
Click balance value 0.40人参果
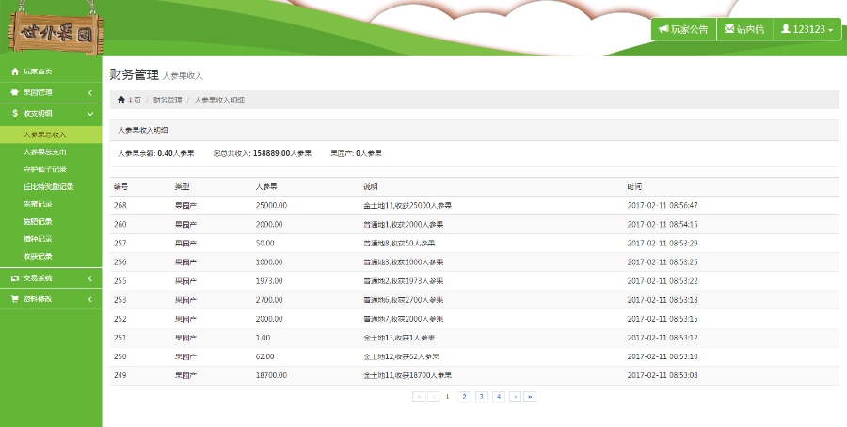click(176, 153)
